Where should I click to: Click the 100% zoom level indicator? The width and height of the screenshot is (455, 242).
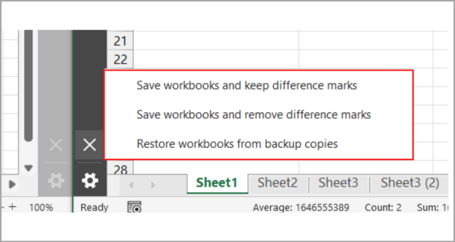(x=41, y=207)
